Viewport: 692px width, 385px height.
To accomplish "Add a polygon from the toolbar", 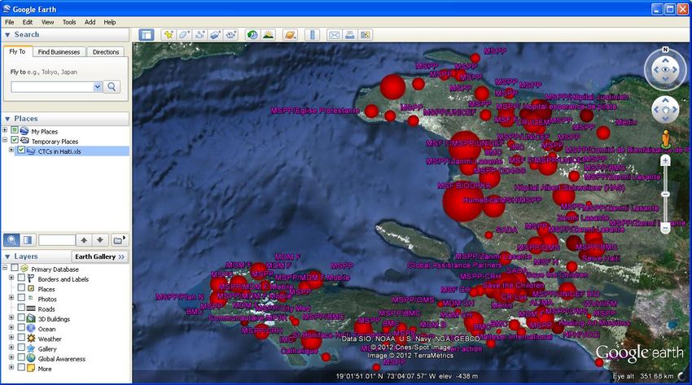I will (x=184, y=35).
